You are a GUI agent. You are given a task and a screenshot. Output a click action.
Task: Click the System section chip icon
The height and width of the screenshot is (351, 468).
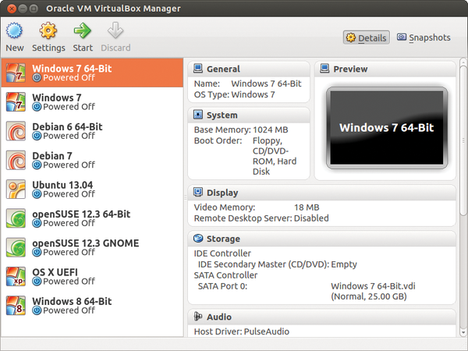click(x=198, y=115)
